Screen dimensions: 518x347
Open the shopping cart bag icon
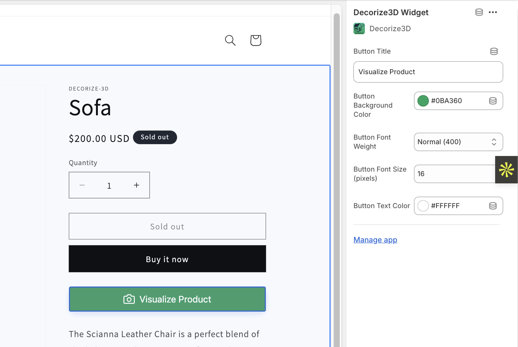(x=256, y=40)
